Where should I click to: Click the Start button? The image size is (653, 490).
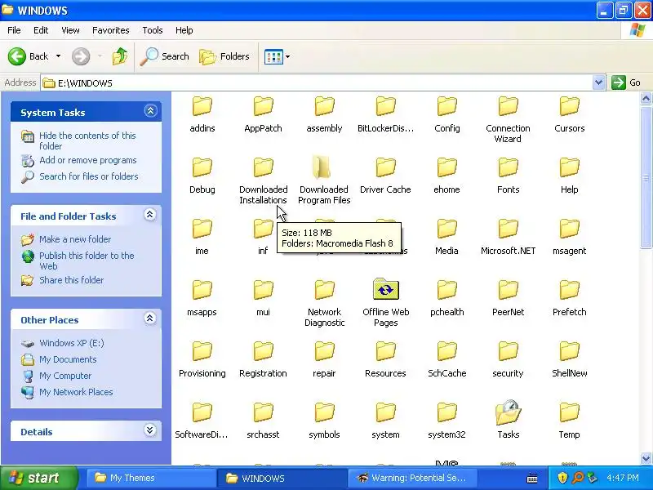click(x=38, y=478)
